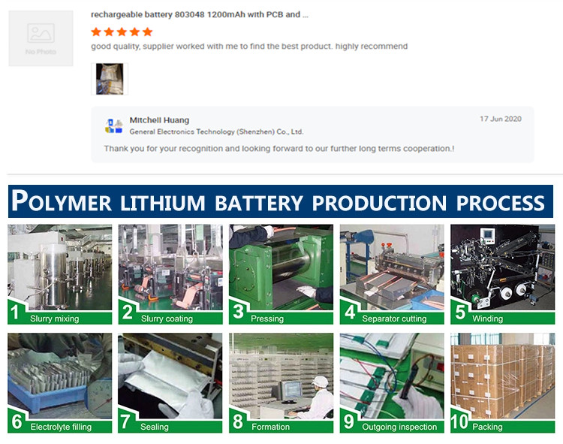Open the review photo thumbnail
This screenshot has height=444, width=563.
[x=110, y=79]
